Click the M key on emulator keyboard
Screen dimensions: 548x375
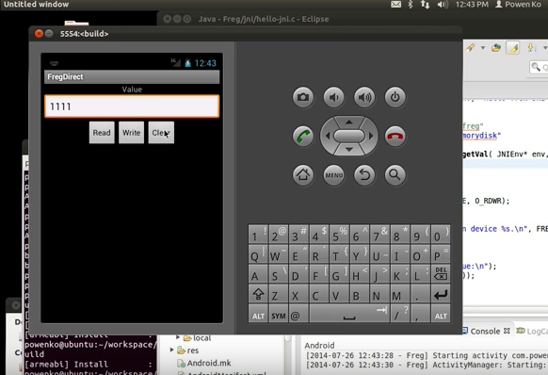coord(400,294)
